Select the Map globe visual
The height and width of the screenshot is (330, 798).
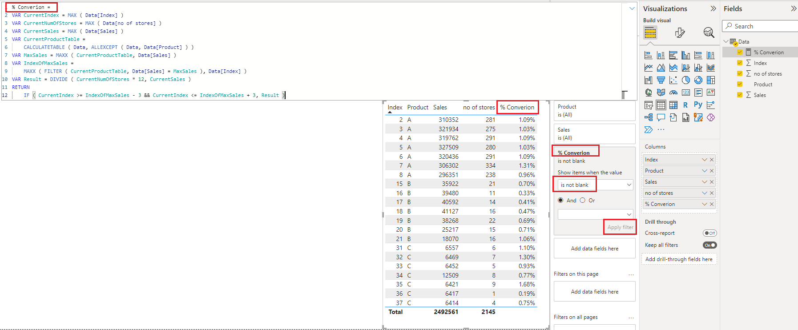tap(648, 93)
